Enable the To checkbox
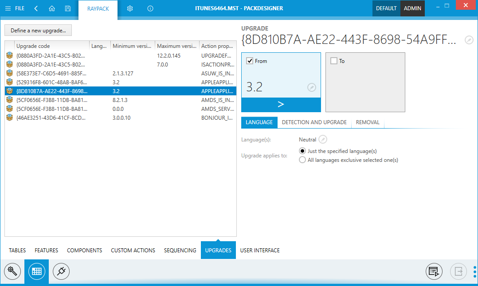 334,61
